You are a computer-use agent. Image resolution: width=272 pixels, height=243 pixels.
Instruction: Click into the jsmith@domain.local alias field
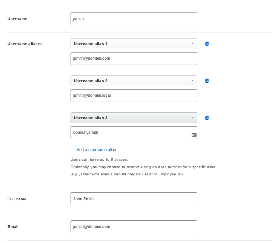point(134,96)
